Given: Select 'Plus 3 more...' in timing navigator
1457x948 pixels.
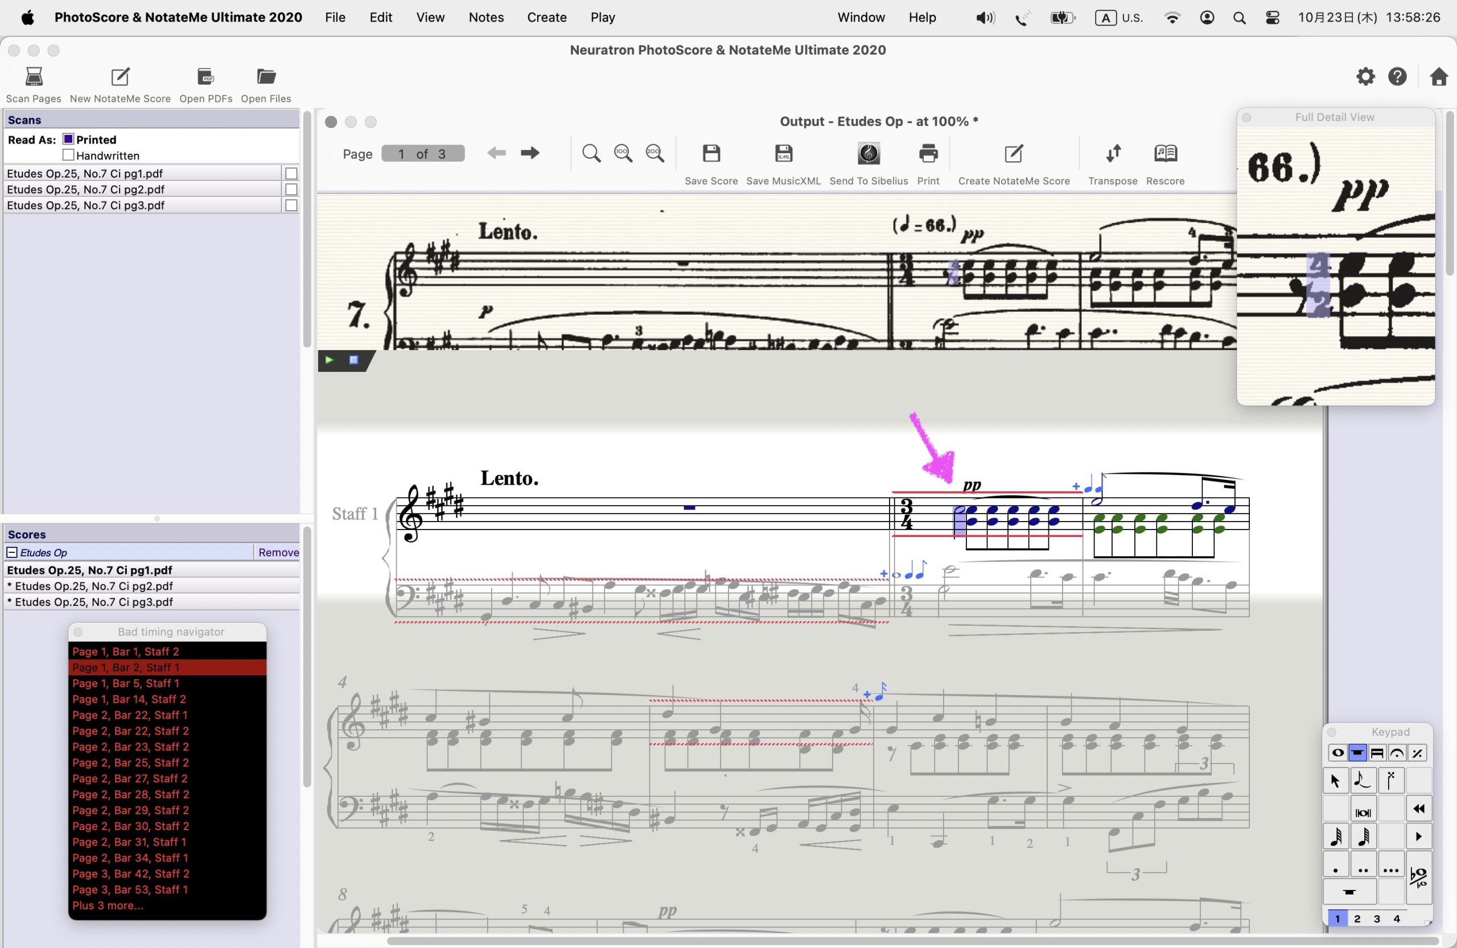Looking at the screenshot, I should click(x=108, y=905).
